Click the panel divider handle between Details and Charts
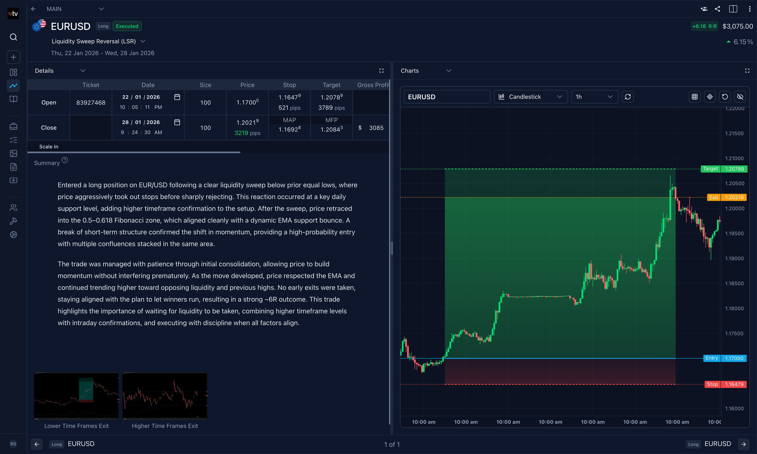This screenshot has width=757, height=454. click(392, 248)
